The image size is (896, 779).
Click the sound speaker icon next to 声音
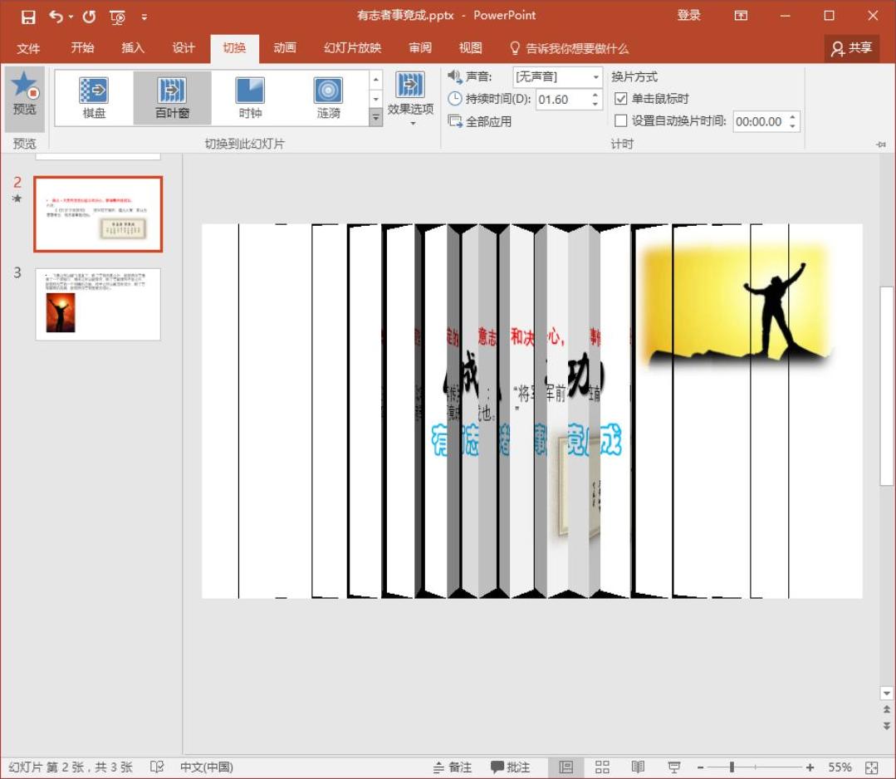[454, 76]
